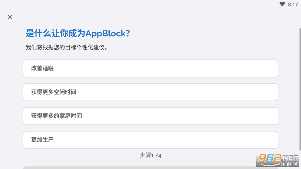Select the "改善睡眠" goal option

(150, 69)
